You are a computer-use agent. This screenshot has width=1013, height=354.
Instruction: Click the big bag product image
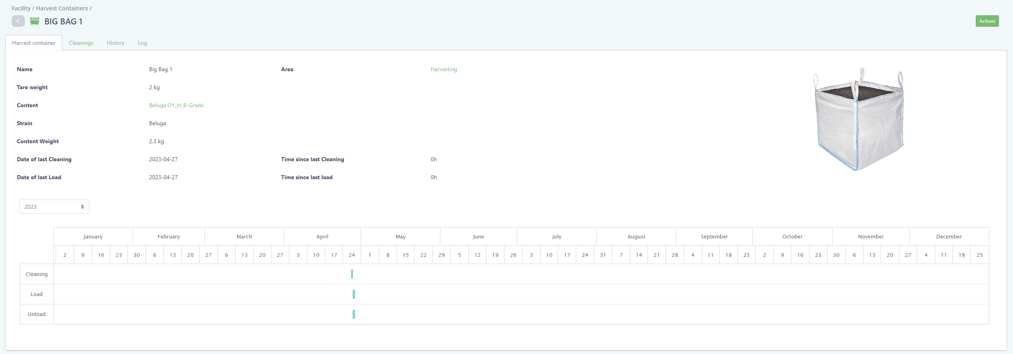point(859,119)
